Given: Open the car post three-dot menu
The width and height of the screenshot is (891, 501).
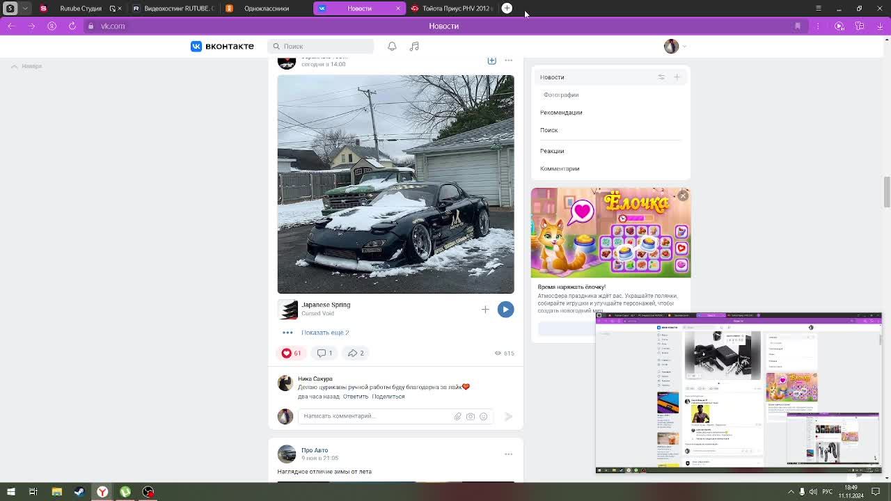Looking at the screenshot, I should point(508,61).
